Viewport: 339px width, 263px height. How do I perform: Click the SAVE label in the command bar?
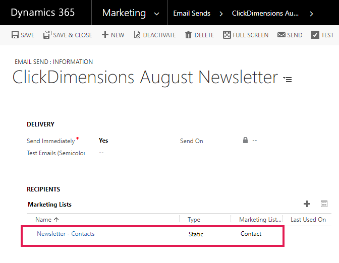(27, 35)
